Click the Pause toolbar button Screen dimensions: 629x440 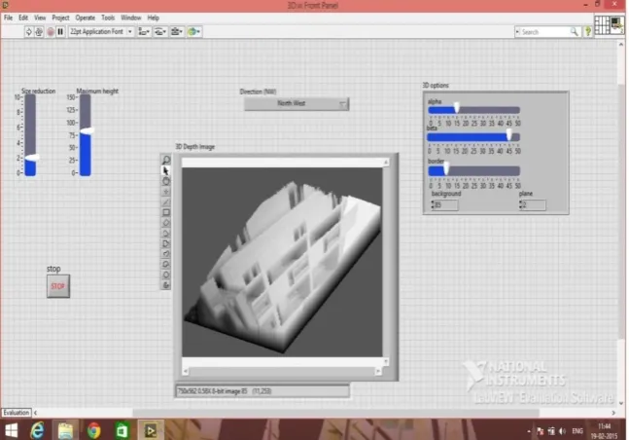click(x=60, y=32)
